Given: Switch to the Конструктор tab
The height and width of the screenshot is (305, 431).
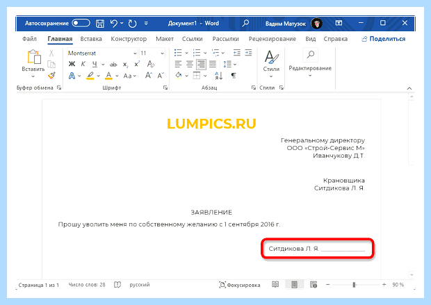Looking at the screenshot, I should (x=129, y=39).
